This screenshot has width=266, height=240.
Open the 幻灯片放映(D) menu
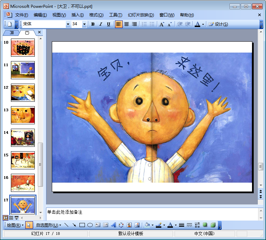pos(141,15)
